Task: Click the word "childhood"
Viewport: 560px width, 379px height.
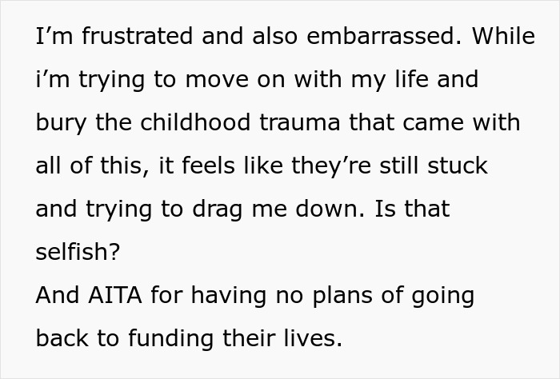Action: [195, 122]
